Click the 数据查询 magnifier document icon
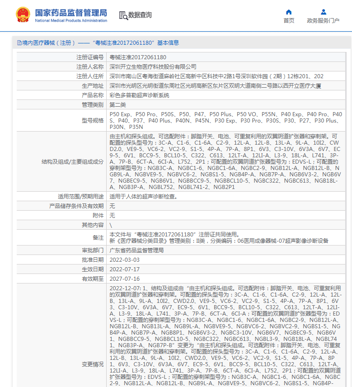 click(123, 15)
